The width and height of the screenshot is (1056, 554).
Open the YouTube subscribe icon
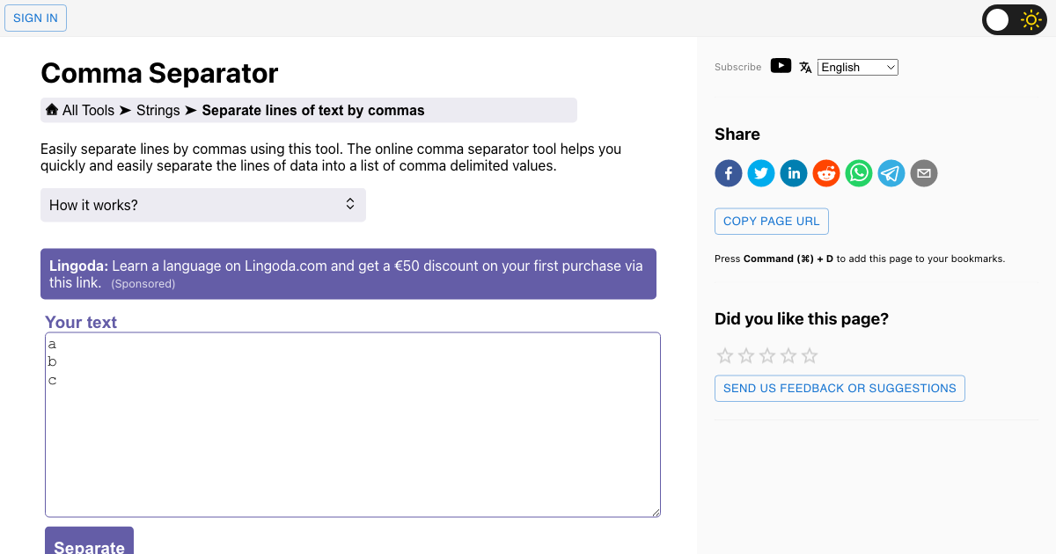click(x=781, y=66)
